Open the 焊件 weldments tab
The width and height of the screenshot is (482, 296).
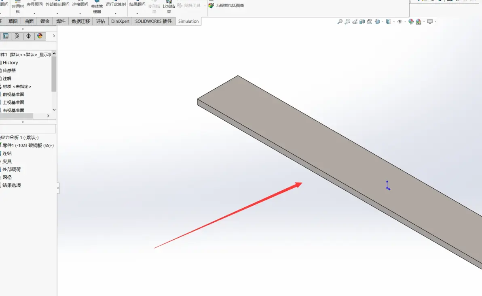[61, 21]
